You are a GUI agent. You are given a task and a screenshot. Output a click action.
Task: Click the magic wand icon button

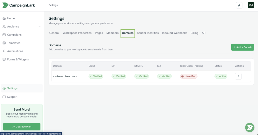pos(239,5)
